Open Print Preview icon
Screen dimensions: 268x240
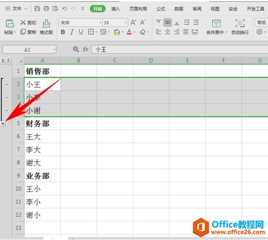click(x=55, y=8)
